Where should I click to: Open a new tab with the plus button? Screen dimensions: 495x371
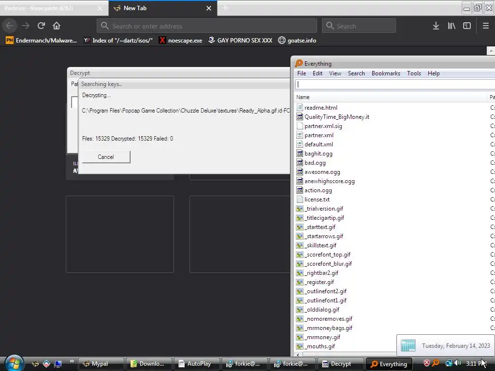225,8
